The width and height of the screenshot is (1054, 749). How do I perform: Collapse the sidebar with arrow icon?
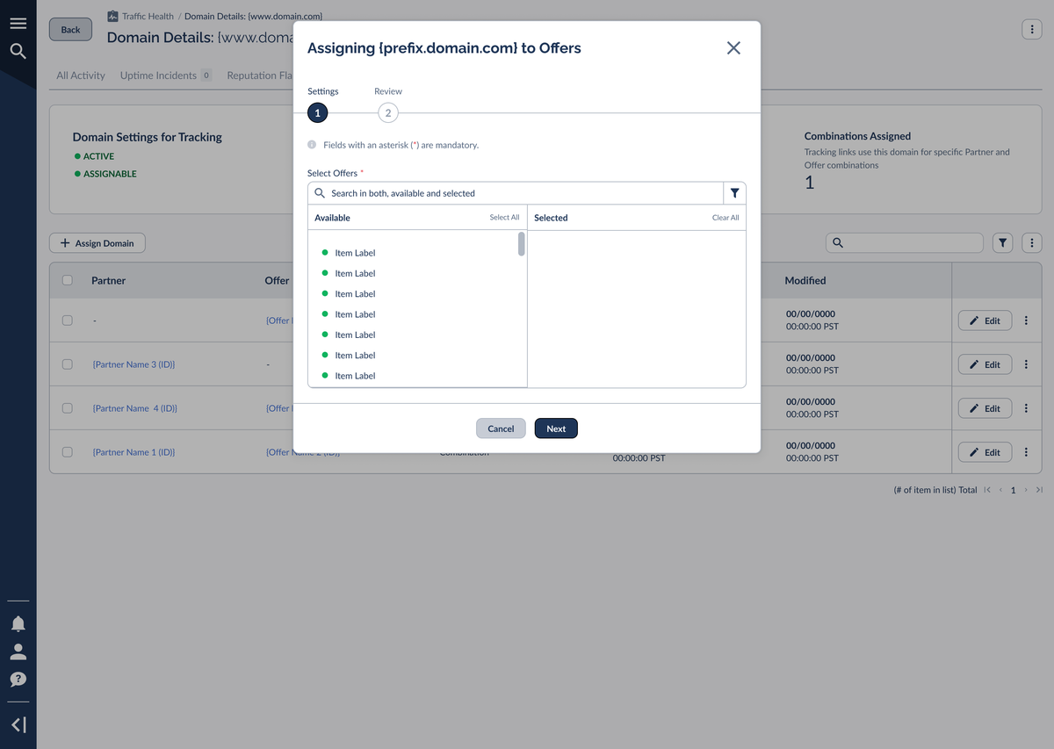click(18, 724)
